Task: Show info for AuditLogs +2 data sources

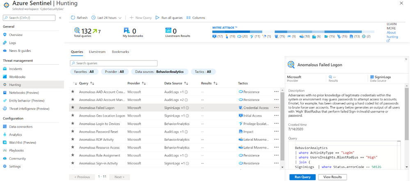Action: pyautogui.click(x=187, y=100)
